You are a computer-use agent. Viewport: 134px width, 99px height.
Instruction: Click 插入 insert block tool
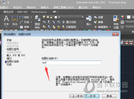point(89,21)
